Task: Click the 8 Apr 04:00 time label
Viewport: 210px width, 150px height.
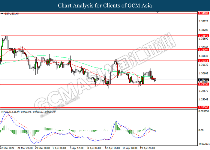Action: click(x=94, y=148)
